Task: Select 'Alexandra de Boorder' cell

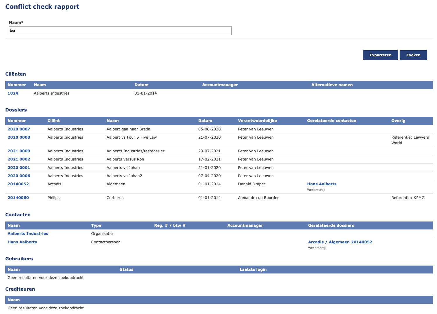Action: pyautogui.click(x=258, y=198)
